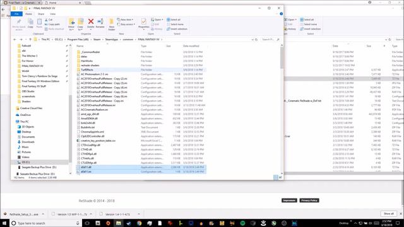This screenshot has height=227, width=404.
Task: Click the Windows Start button
Action: 4,223
